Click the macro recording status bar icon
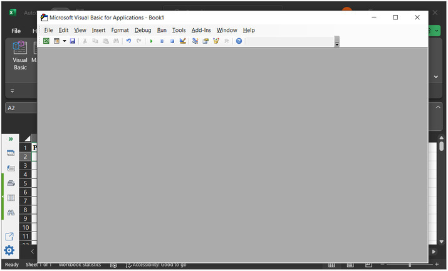Image resolution: width=448 pixels, height=271 pixels. pos(113,265)
